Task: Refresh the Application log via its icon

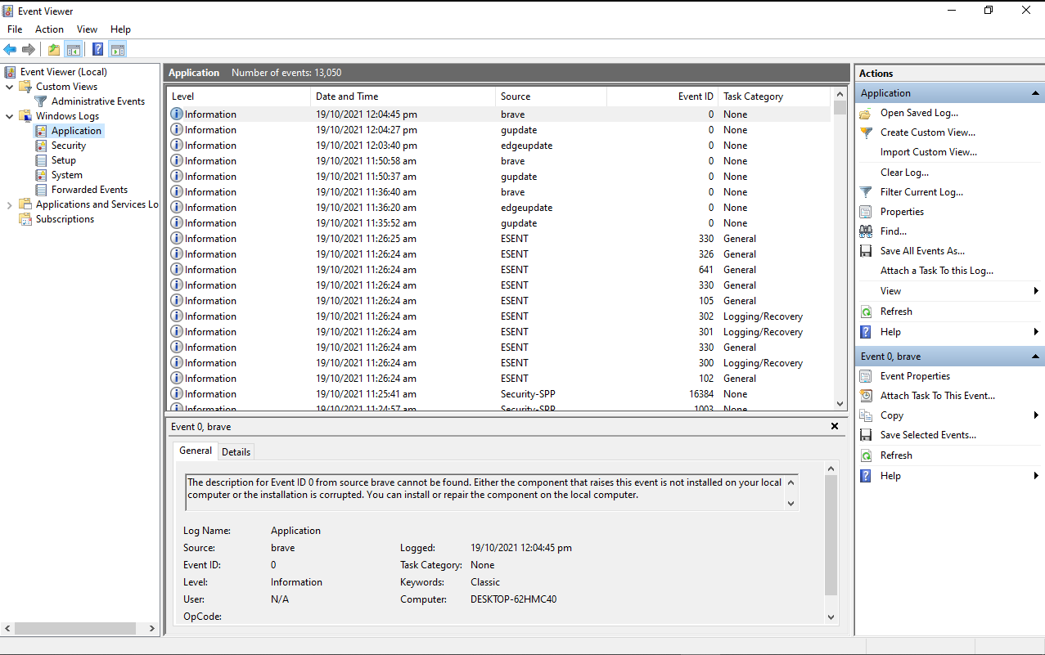Action: 867,311
